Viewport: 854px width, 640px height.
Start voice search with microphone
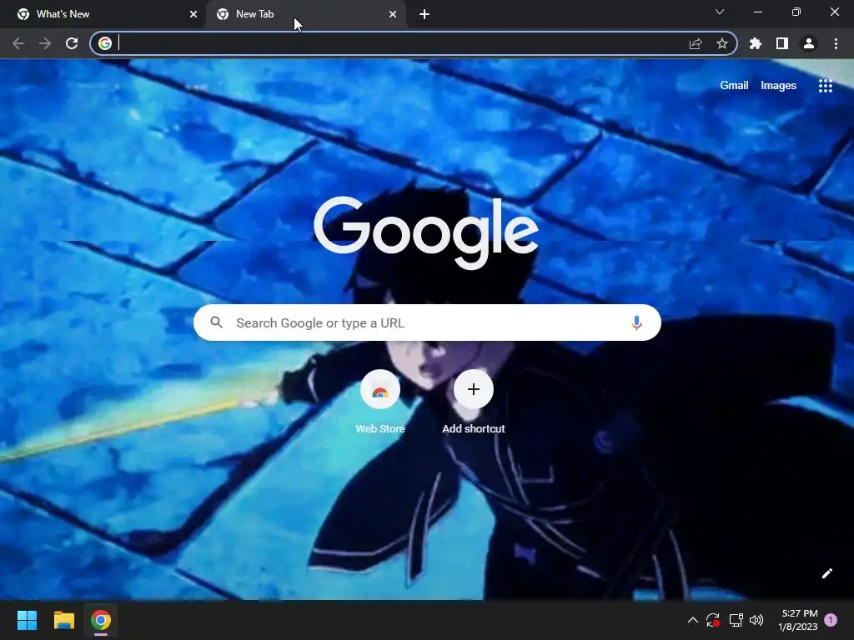tap(636, 322)
